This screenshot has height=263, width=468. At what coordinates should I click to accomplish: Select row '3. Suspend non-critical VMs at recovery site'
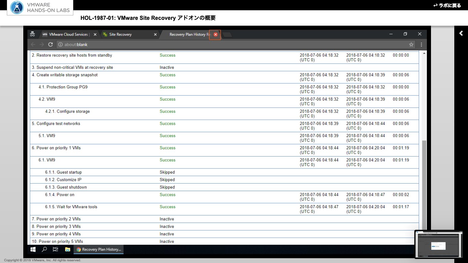coord(224,67)
